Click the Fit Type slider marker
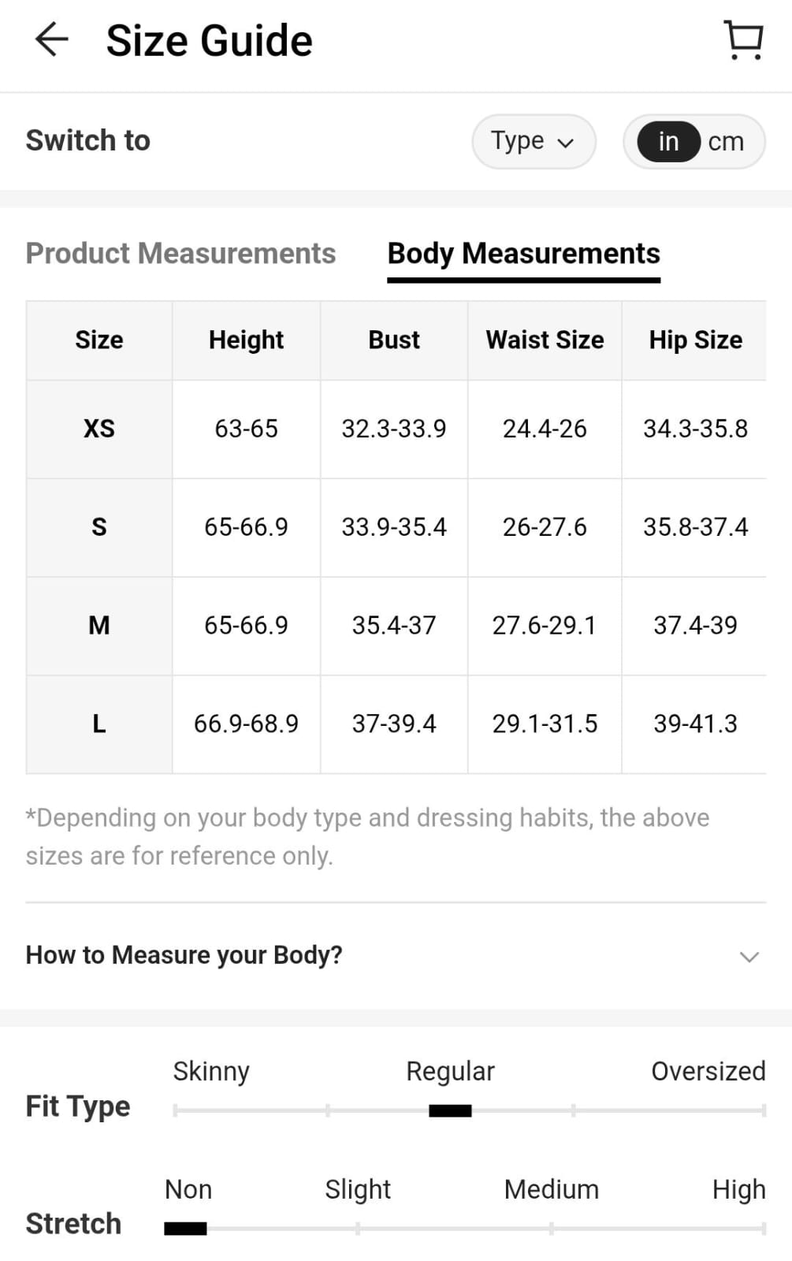792x1261 pixels. coord(450,1111)
